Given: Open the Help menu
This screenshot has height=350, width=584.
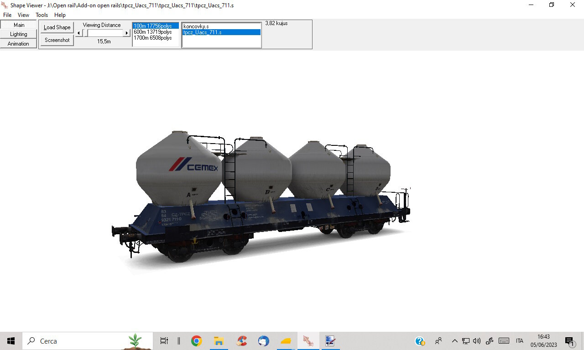Looking at the screenshot, I should tap(60, 15).
